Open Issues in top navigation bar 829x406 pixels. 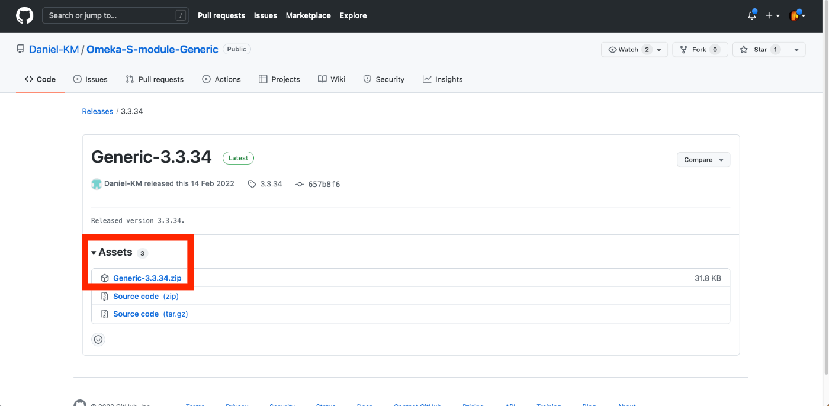[265, 15]
